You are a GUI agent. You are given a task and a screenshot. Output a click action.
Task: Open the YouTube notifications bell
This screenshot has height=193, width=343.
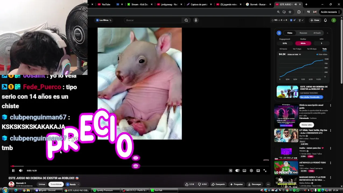click(325, 20)
